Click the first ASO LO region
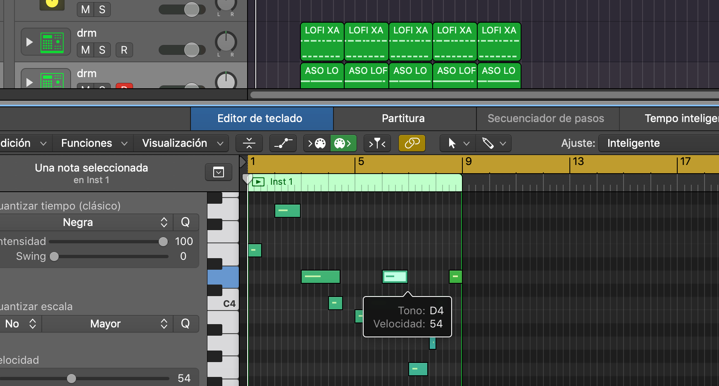 coord(322,75)
